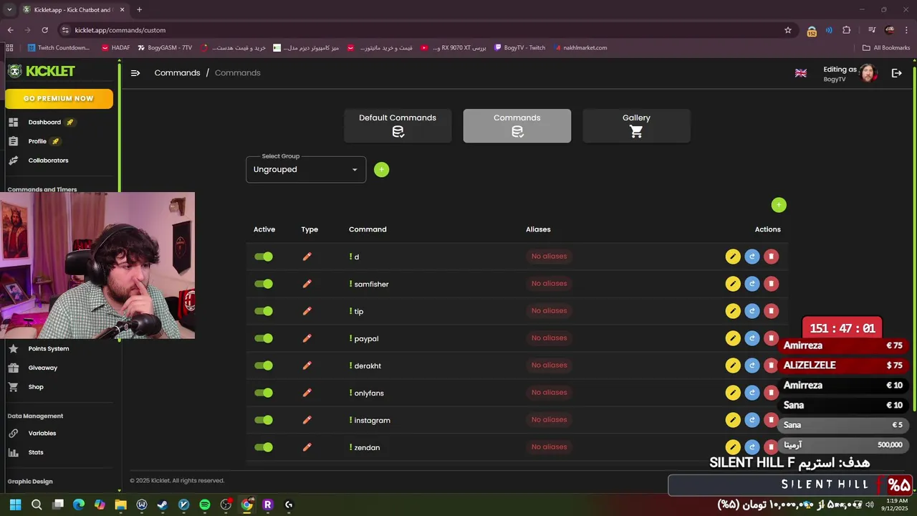Edit the !instagram command

tap(733, 420)
